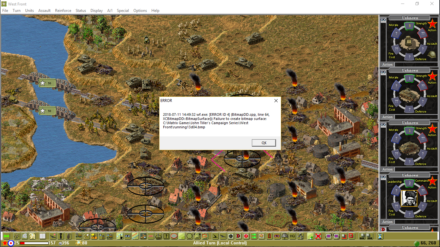The width and height of the screenshot is (440, 247).
Task: Open the A/I menu
Action: [x=110, y=11]
